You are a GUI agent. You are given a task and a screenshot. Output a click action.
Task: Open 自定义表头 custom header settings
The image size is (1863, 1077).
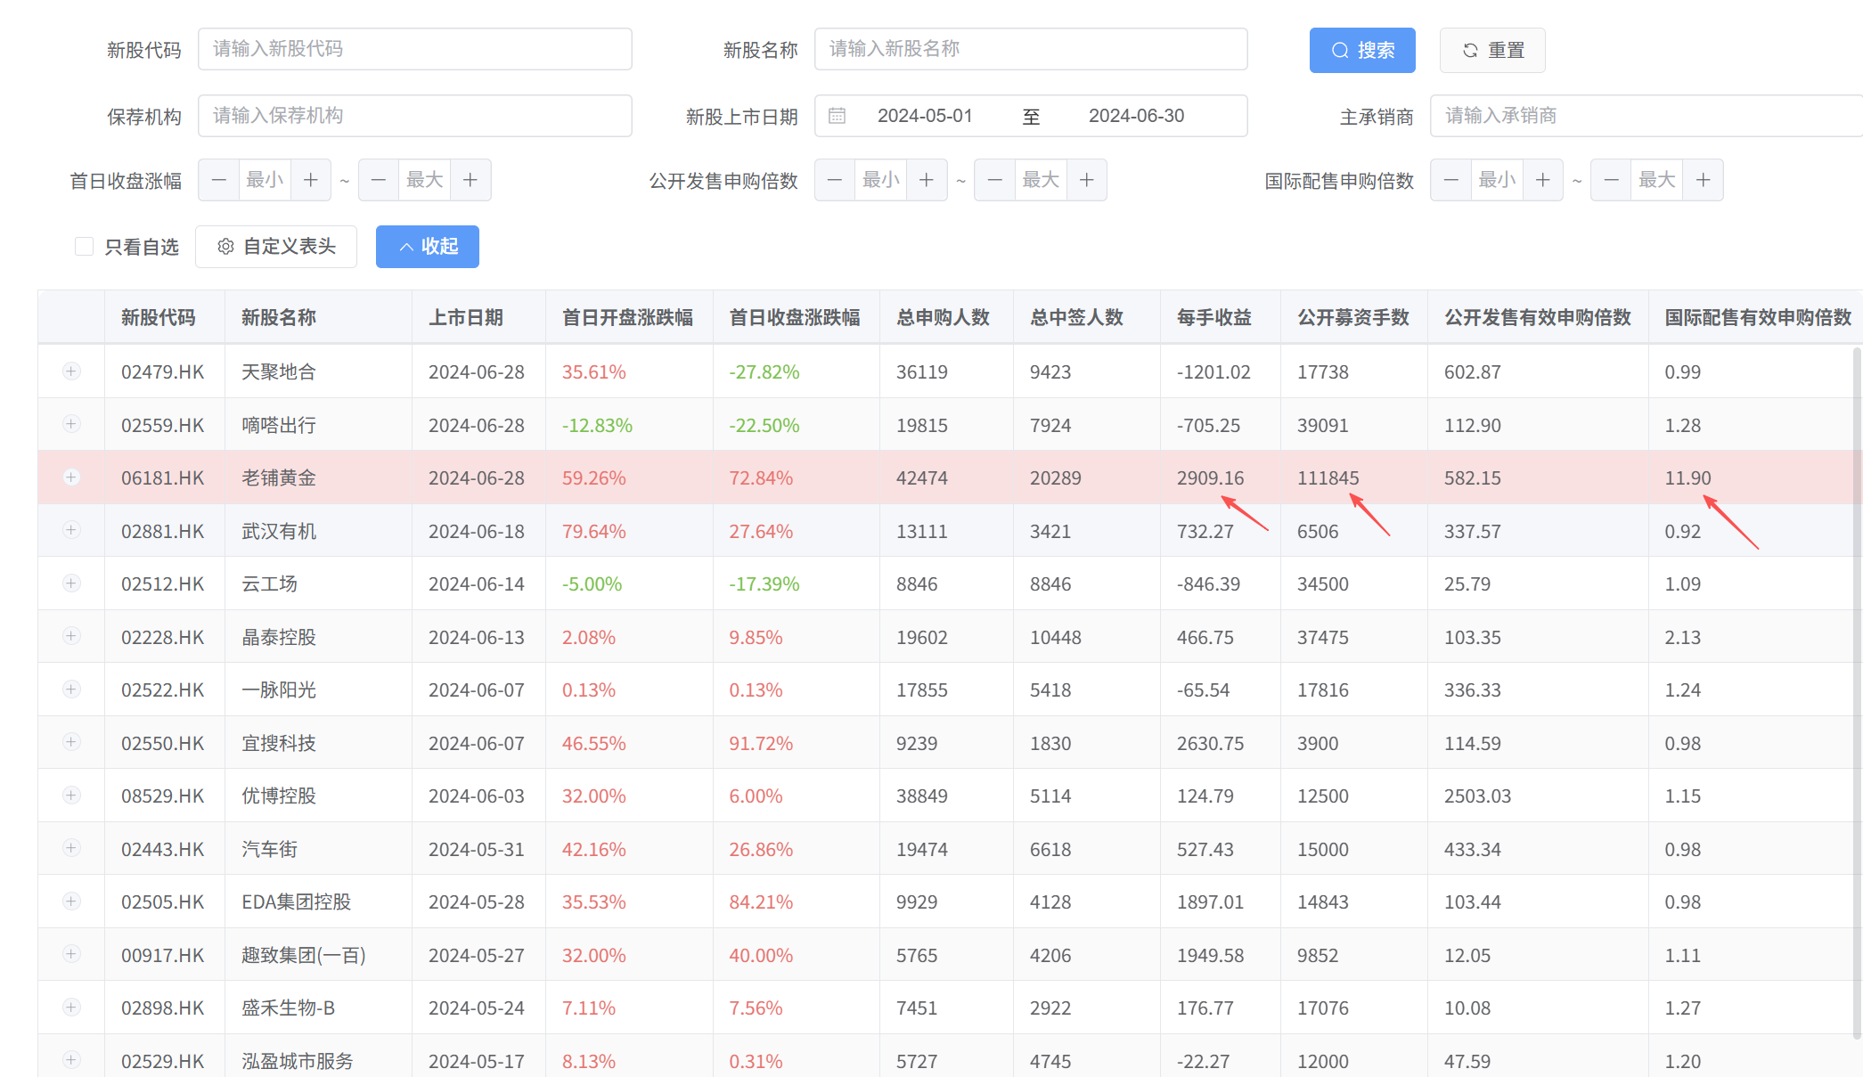coord(276,247)
